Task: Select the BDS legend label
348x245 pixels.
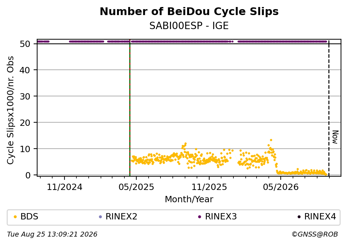Action: [x=29, y=217]
